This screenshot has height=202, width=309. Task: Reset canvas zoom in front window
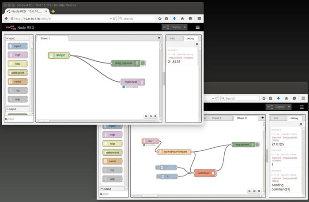pos(151,116)
